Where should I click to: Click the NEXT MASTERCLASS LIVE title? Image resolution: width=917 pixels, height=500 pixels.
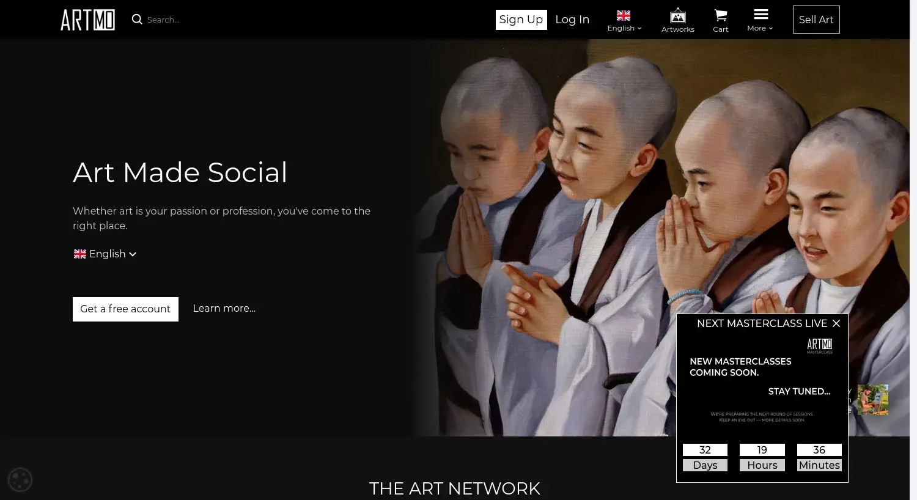[x=762, y=323]
